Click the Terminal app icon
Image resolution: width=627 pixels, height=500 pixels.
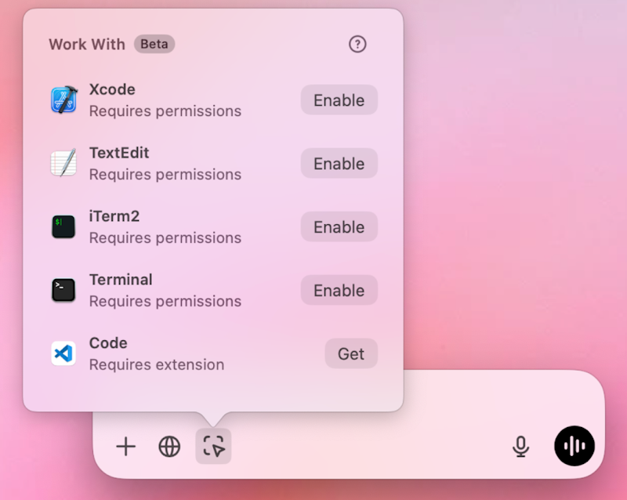[63, 290]
